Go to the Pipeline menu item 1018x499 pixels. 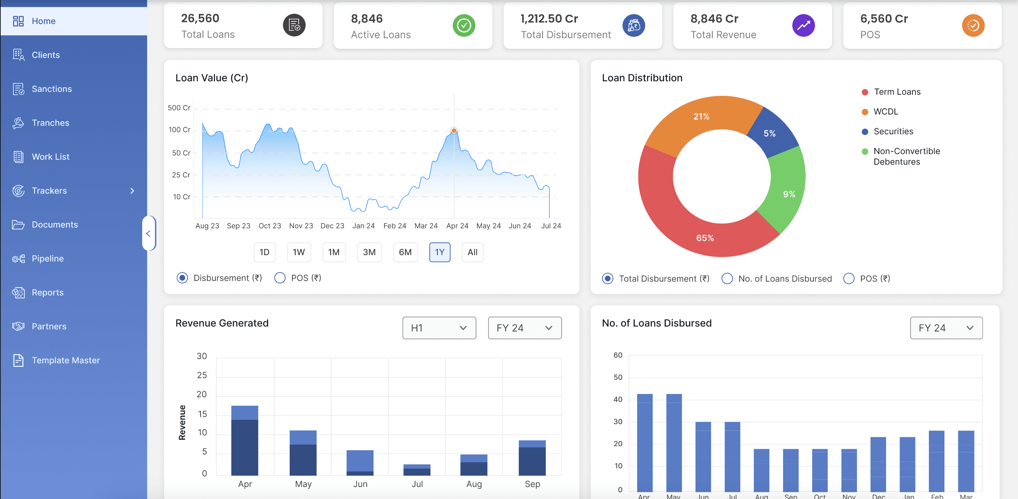pyautogui.click(x=47, y=259)
